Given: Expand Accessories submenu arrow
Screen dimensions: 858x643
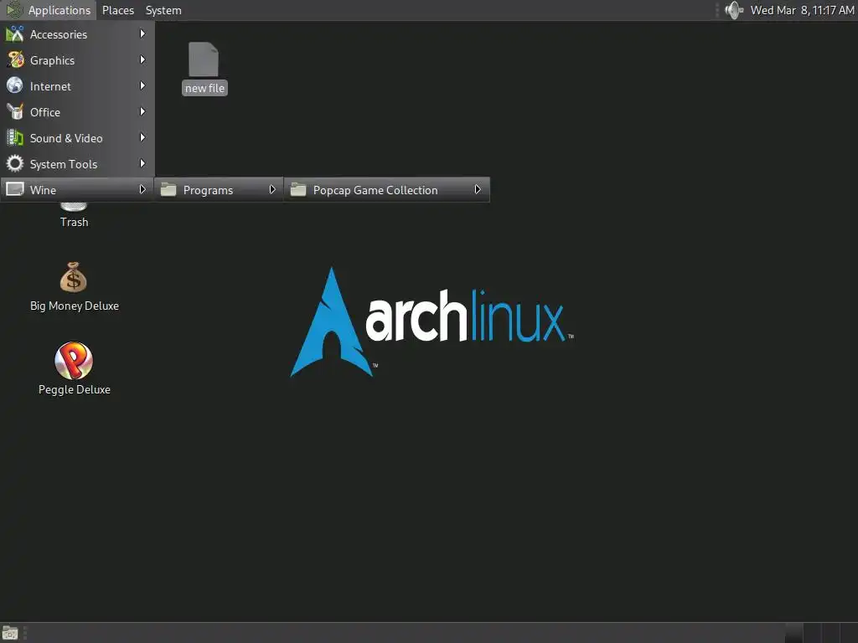Looking at the screenshot, I should 142,33.
